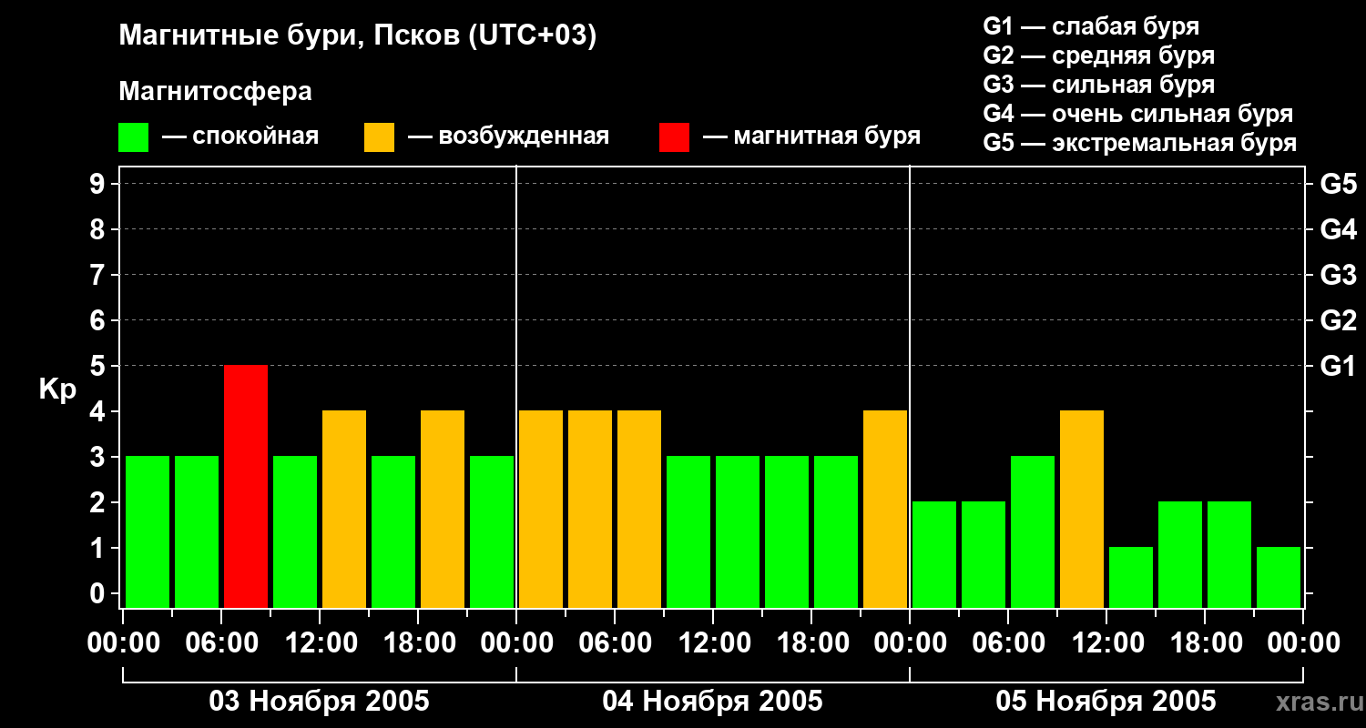The width and height of the screenshot is (1366, 728).
Task: Pick the 18:00–21:00 orange bar on 03 Ноября
Action: click(443, 509)
